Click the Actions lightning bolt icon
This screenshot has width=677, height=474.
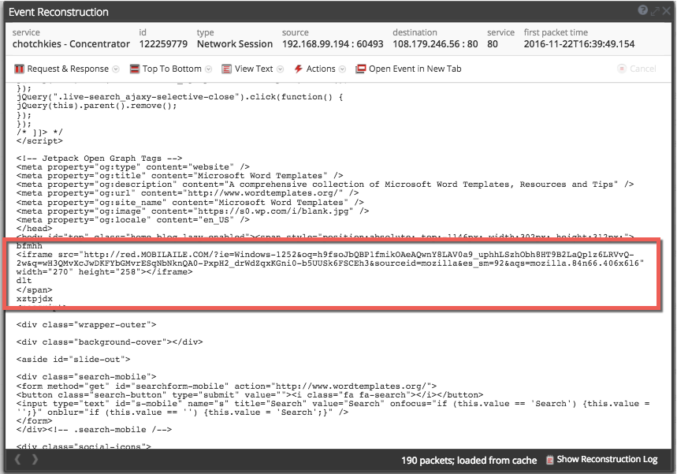(299, 69)
